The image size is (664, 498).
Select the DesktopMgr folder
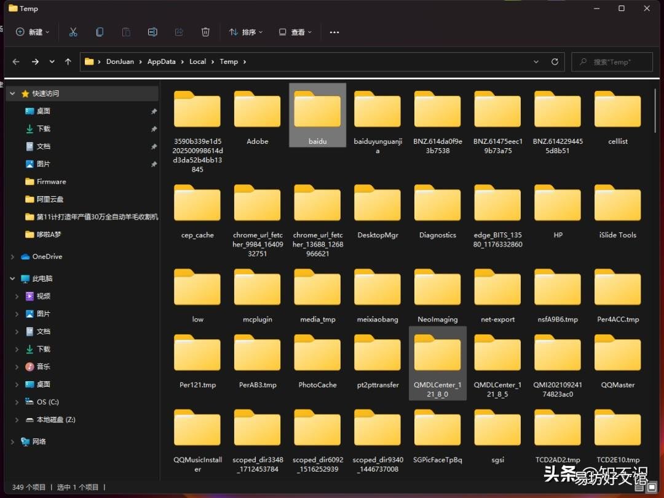377,211
